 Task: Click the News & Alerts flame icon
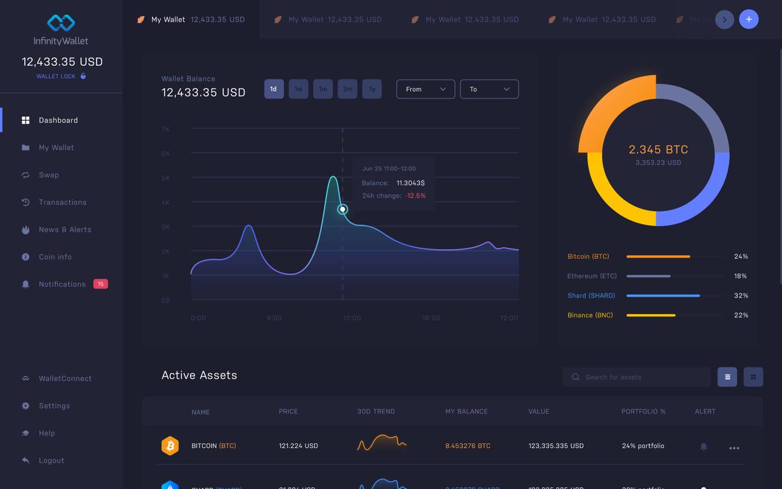(x=25, y=230)
